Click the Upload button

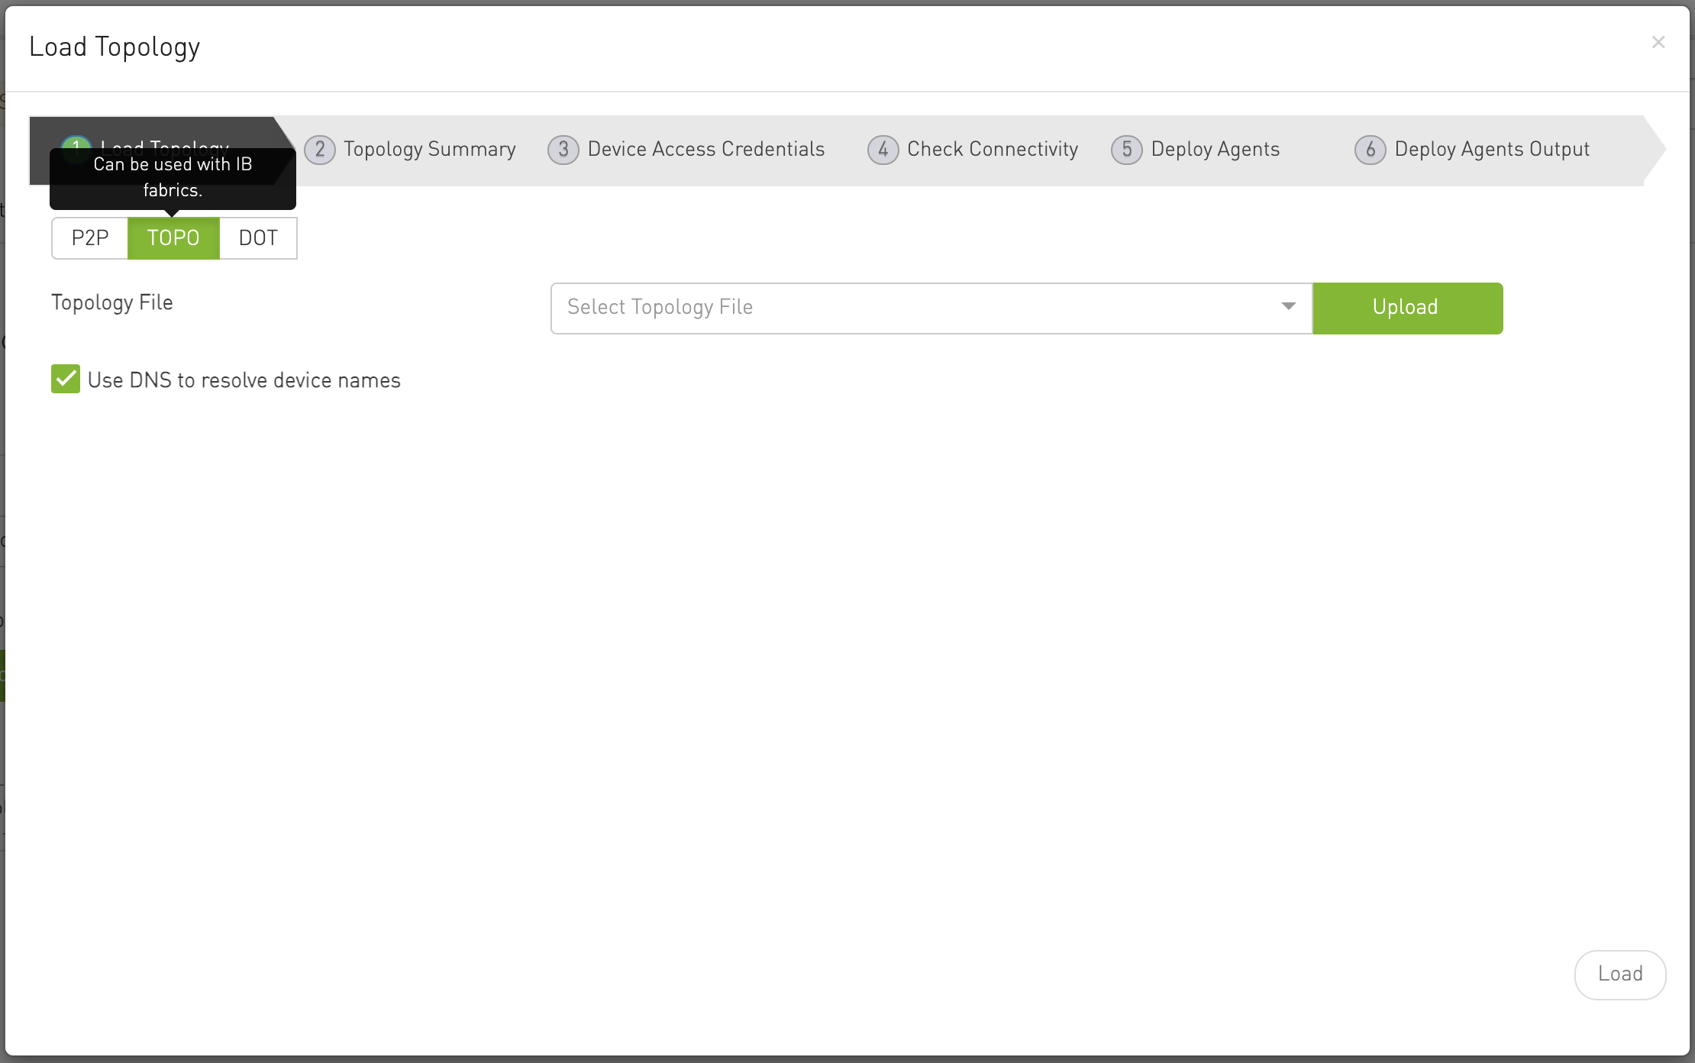click(1408, 308)
